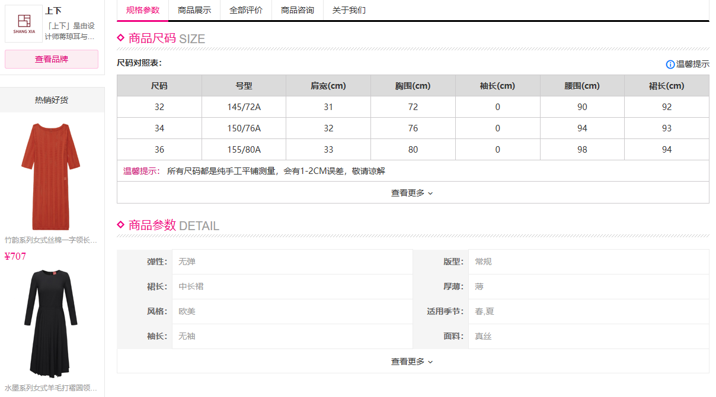716x397 pixels.
Task: Click the 热销好货 section header
Action: tap(52, 100)
